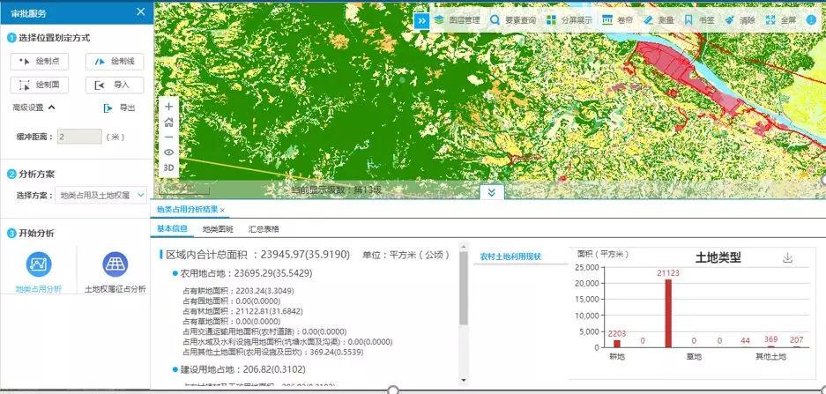Image resolution: width=826 pixels, height=394 pixels.
Task: Switch to 基本信息 tab
Action: pos(172,228)
